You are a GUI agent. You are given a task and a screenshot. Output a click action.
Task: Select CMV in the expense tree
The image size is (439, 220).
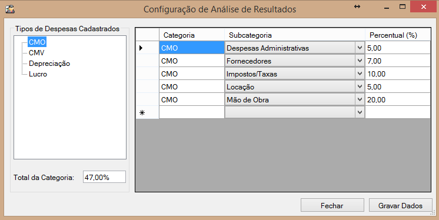(x=36, y=53)
